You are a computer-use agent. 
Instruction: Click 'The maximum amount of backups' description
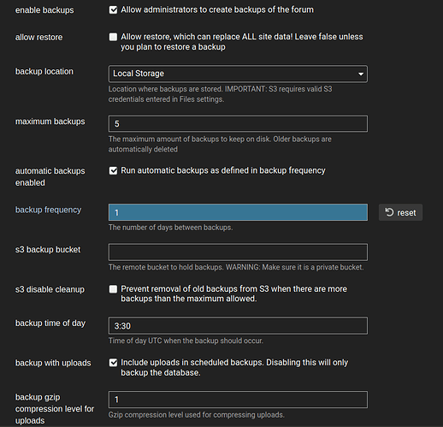(x=220, y=145)
